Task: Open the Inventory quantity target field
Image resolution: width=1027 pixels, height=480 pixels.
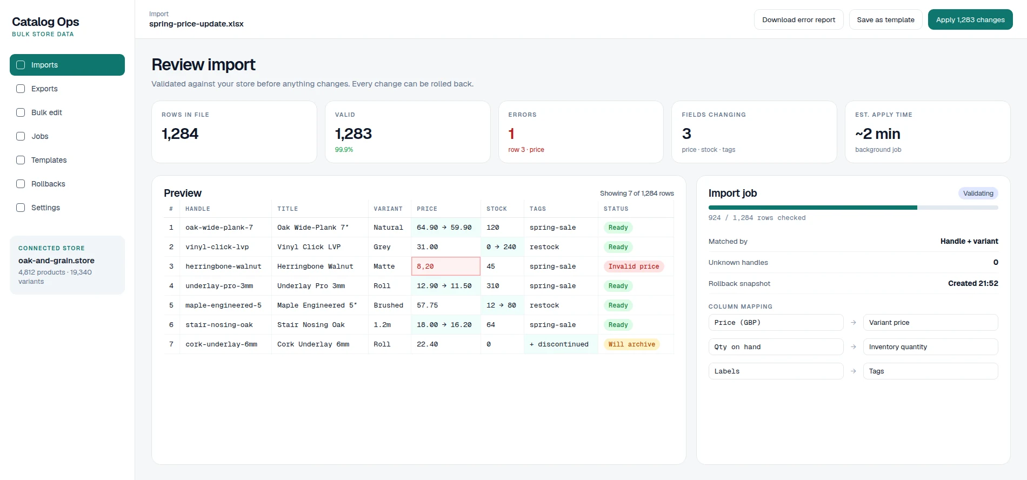Action: click(930, 347)
